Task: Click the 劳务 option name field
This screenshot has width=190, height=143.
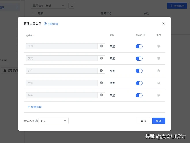Action: [62, 83]
